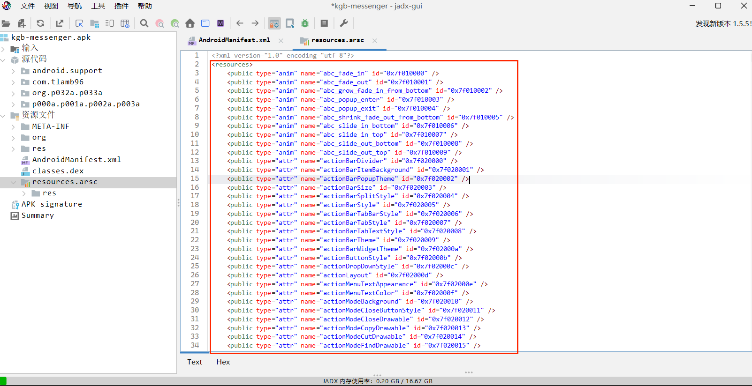Open preferences with the wrench icon
This screenshot has width=752, height=386.
(343, 23)
